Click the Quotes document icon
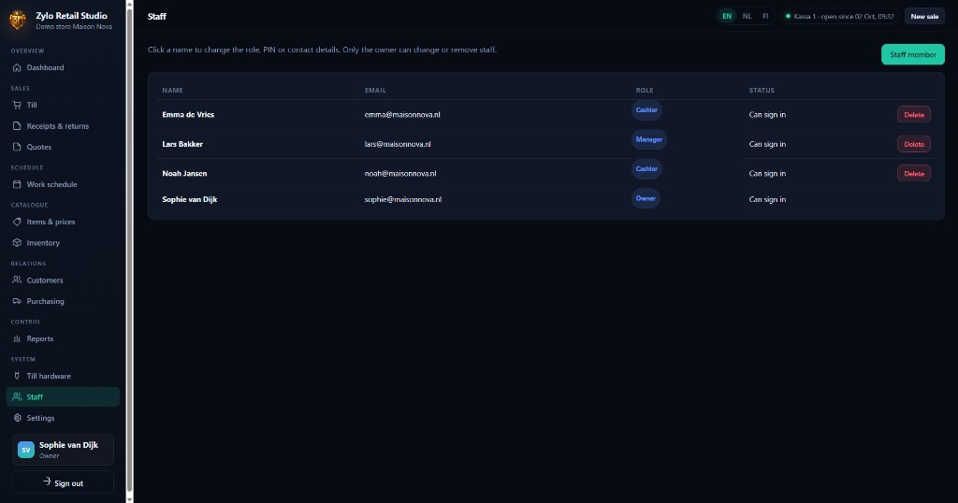 (17, 147)
